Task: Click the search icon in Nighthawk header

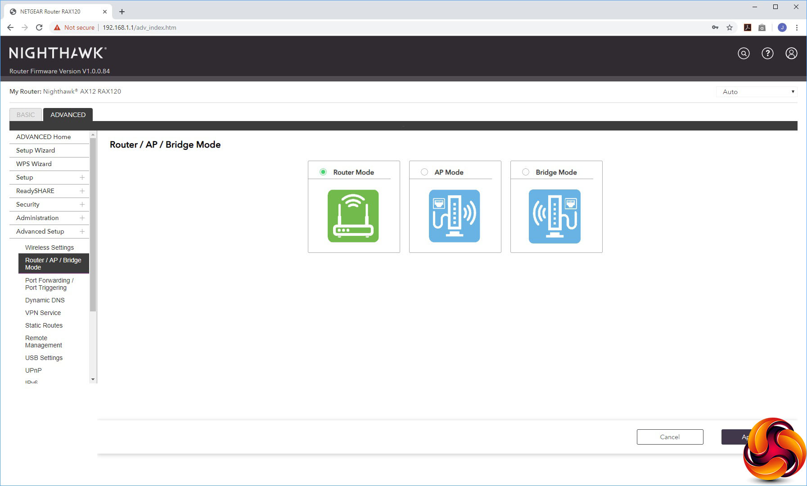Action: (x=744, y=54)
